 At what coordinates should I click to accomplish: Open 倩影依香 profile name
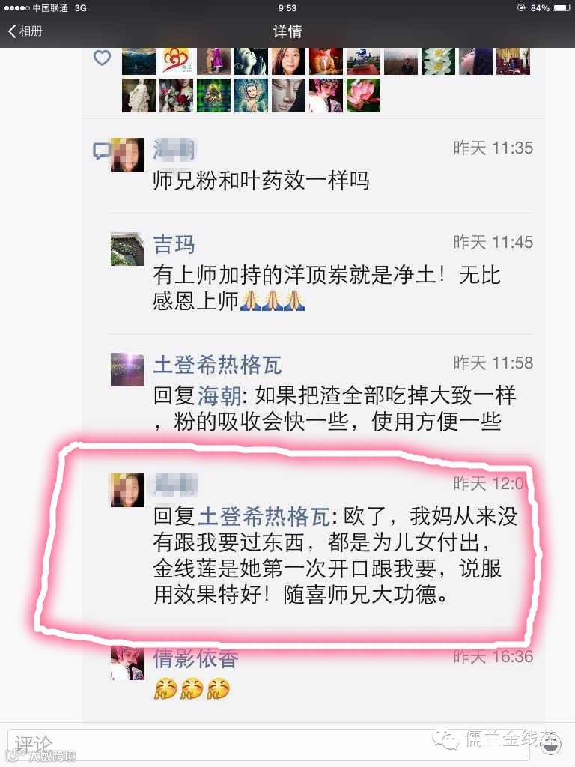click(195, 658)
